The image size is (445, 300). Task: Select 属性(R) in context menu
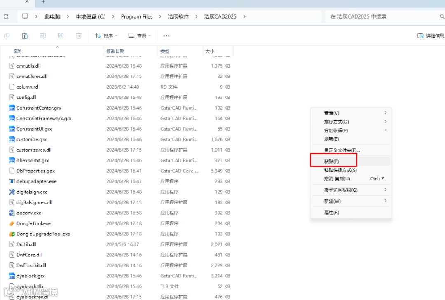tap(351, 213)
